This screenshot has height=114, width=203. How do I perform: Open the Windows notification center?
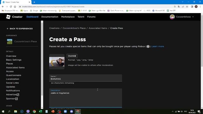[199, 111]
